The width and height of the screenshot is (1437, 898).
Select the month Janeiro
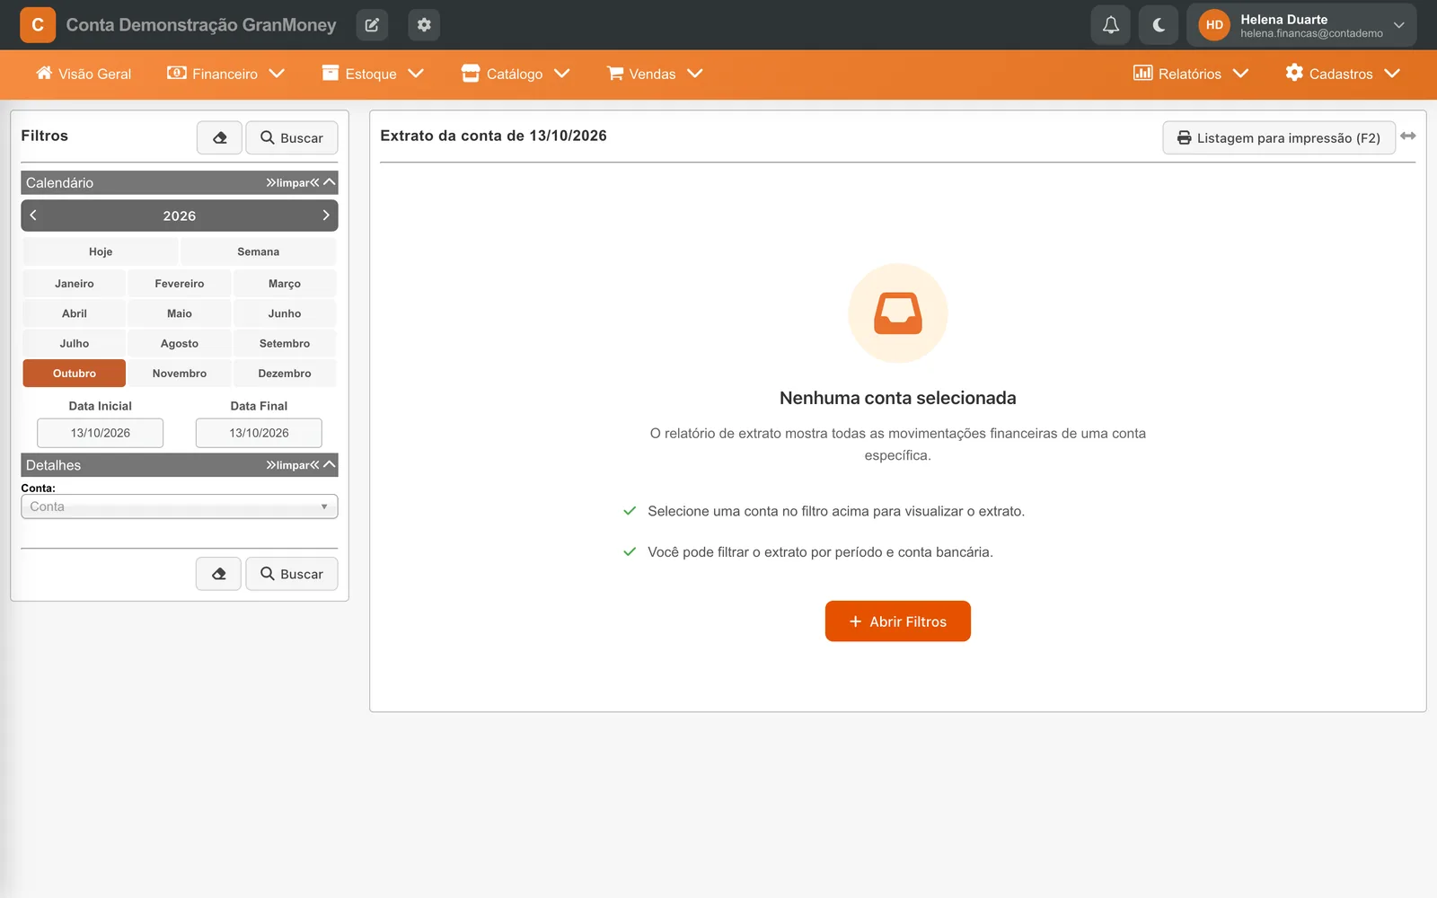click(75, 284)
